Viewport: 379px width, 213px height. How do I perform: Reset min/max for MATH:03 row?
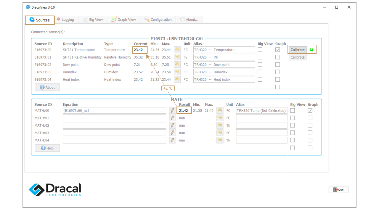tap(220, 133)
